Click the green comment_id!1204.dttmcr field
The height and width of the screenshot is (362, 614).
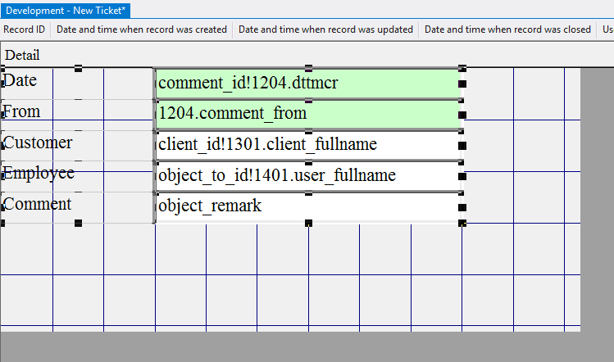(307, 83)
